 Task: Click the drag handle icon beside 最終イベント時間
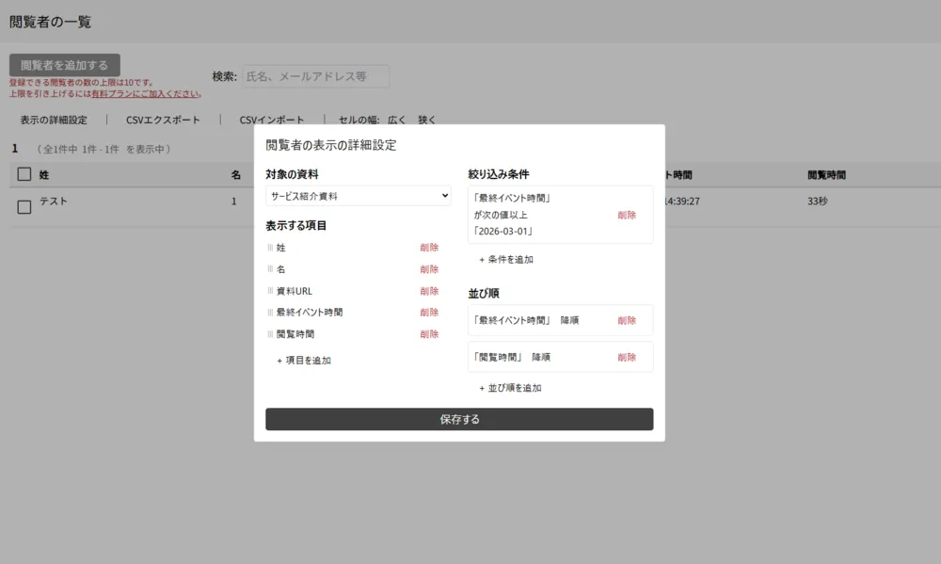click(269, 312)
